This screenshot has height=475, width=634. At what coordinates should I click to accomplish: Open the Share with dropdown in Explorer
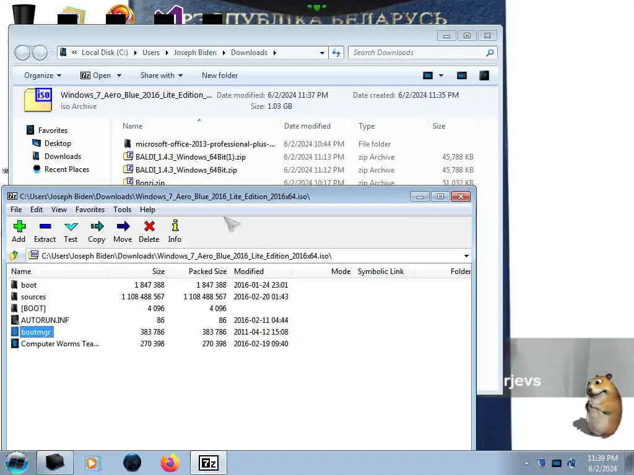(x=162, y=75)
